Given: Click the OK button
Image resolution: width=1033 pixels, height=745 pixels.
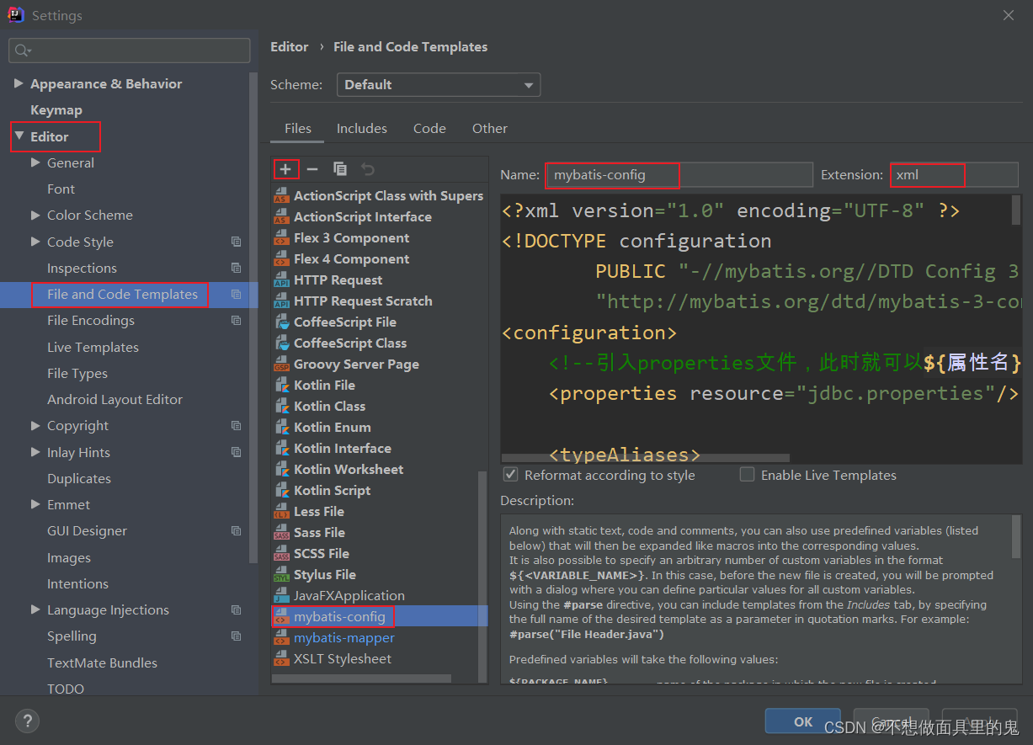Looking at the screenshot, I should point(803,721).
